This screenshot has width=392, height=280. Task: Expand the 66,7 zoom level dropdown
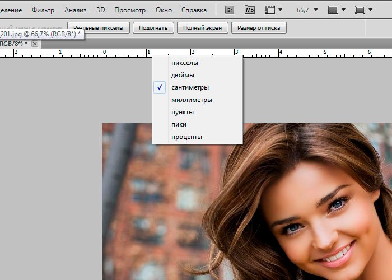(316, 10)
